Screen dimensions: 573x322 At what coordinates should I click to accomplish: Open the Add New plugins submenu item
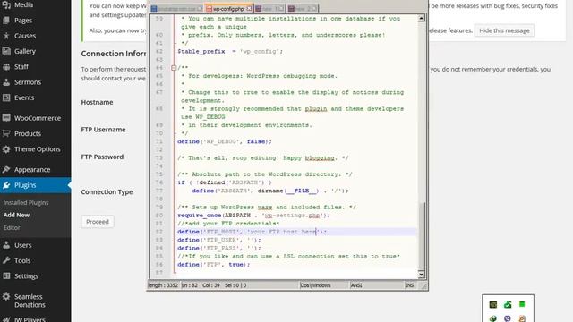click(16, 215)
